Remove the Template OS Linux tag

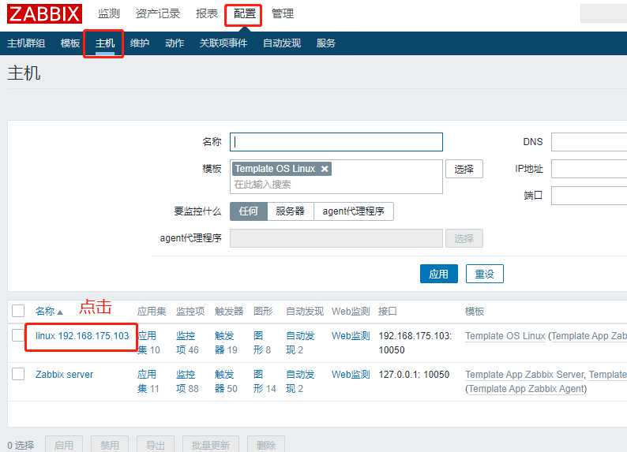pos(325,169)
